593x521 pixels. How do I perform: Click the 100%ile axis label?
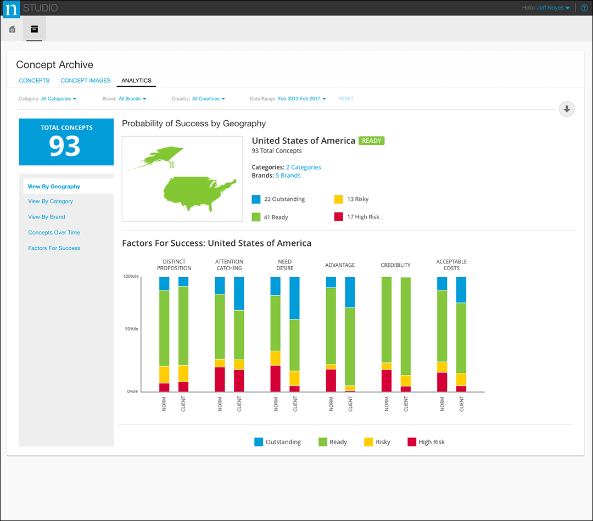pyautogui.click(x=131, y=276)
